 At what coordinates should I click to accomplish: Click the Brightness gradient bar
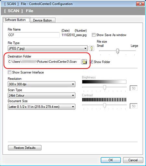click(104, 82)
